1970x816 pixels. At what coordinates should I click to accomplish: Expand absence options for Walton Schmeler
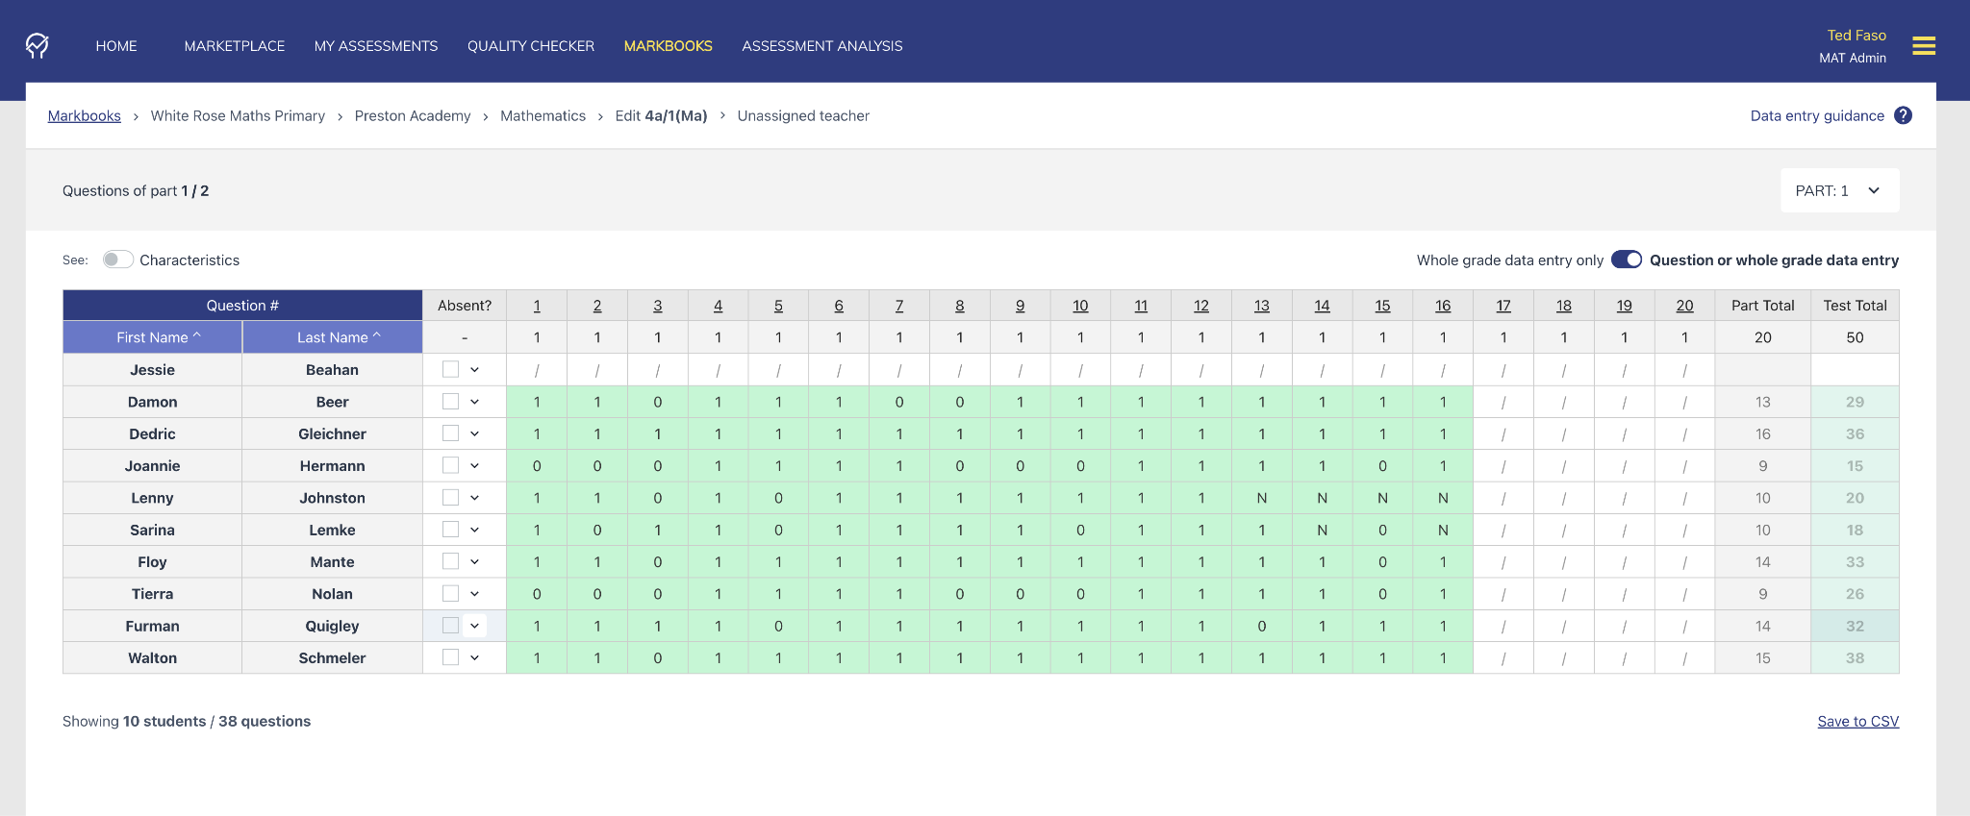tap(474, 658)
